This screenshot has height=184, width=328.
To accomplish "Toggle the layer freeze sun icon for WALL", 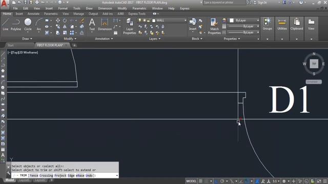I will (x=145, y=20).
